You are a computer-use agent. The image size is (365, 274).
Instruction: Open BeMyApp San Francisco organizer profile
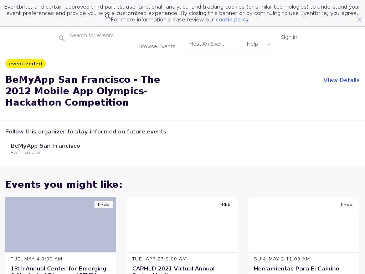(45, 146)
